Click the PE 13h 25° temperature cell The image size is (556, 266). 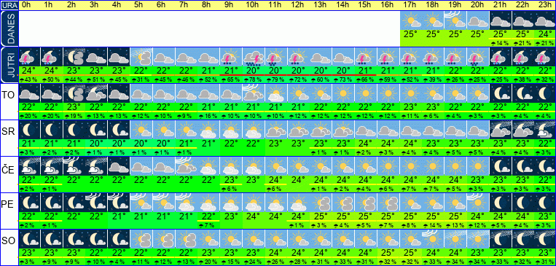[x=321, y=216]
